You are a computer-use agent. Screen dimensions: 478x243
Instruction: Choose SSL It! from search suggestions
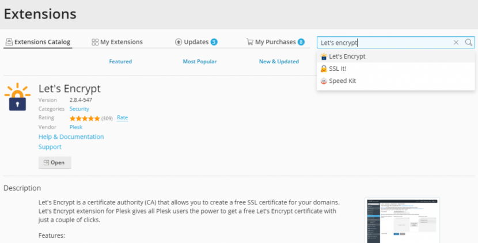[396, 69]
